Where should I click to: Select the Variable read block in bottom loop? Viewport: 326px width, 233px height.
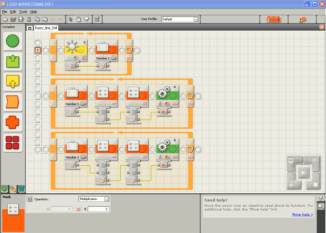coord(76,149)
